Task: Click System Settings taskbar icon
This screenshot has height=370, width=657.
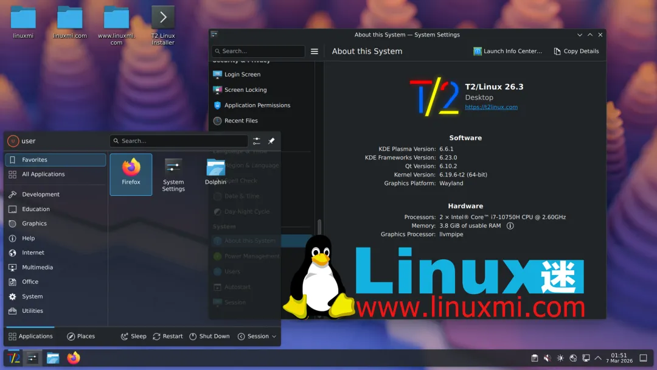Action: (32, 358)
